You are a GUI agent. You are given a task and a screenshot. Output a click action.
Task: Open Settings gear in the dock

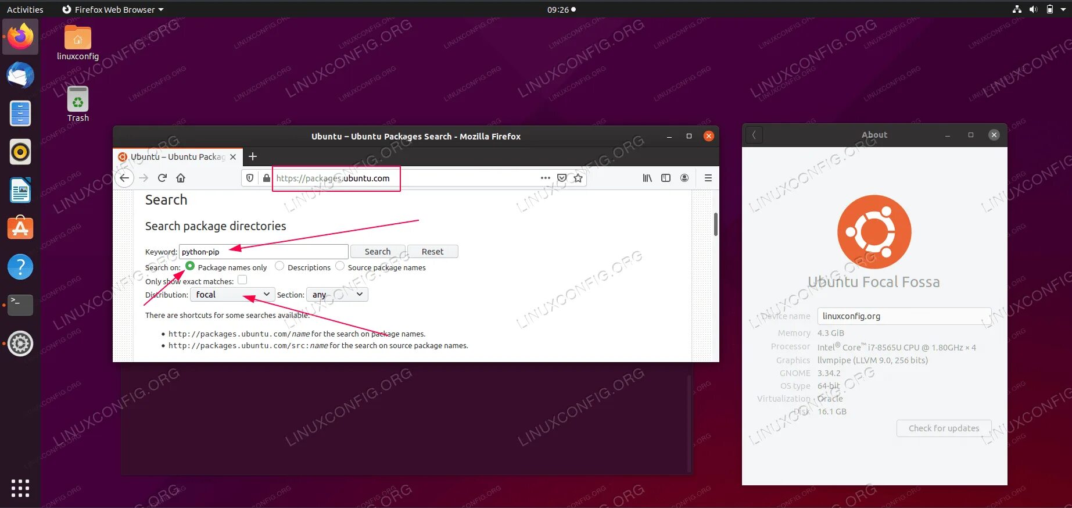20,344
